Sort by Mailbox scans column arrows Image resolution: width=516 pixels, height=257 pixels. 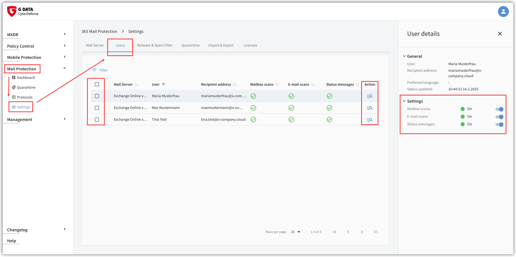[x=277, y=85]
